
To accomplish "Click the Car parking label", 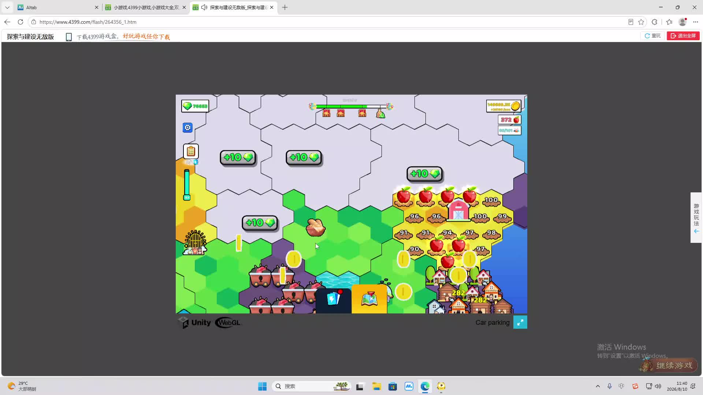I will [492, 323].
